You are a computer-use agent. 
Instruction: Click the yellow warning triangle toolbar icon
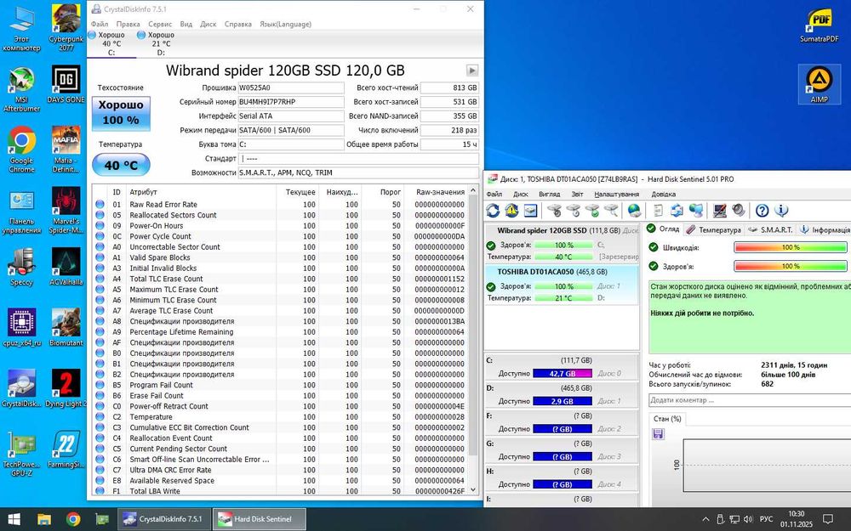(x=511, y=211)
